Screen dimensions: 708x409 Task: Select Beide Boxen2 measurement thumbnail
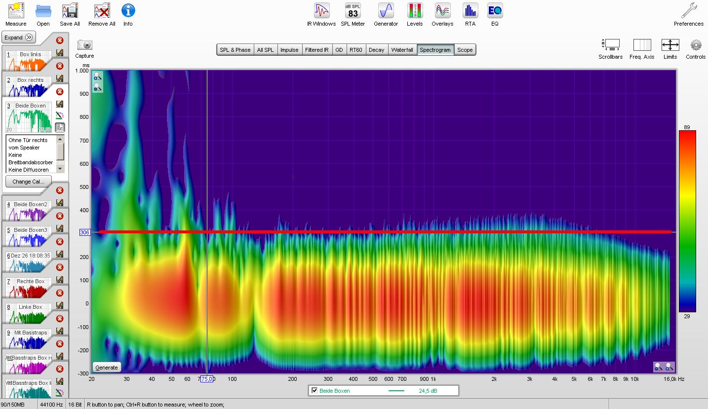[29, 210]
